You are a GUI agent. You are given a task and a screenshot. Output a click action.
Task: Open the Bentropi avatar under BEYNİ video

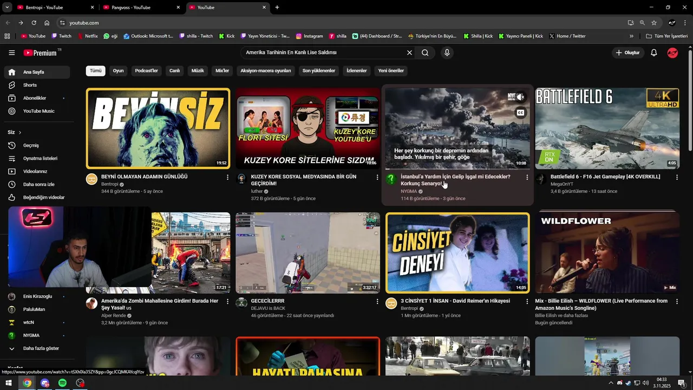click(91, 179)
